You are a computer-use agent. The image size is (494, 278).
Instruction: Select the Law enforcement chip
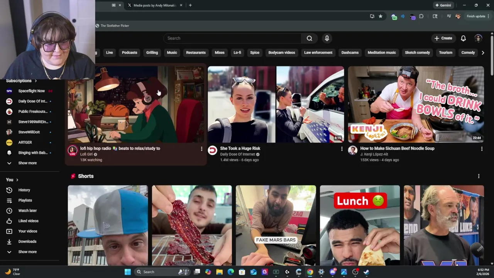click(x=318, y=53)
